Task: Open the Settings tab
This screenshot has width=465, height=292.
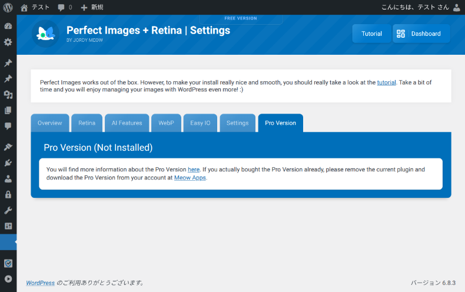Action: (238, 123)
